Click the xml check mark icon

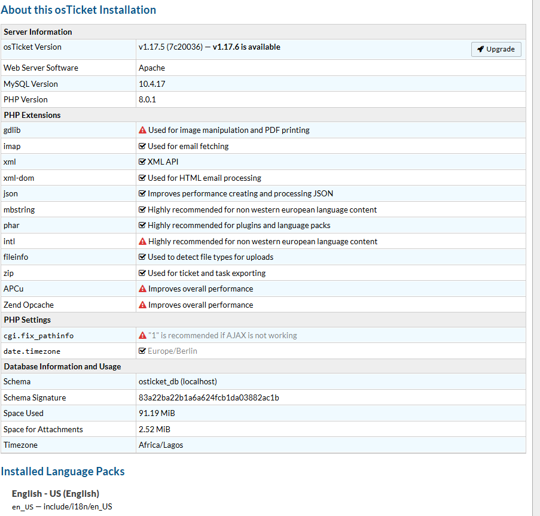pos(142,162)
